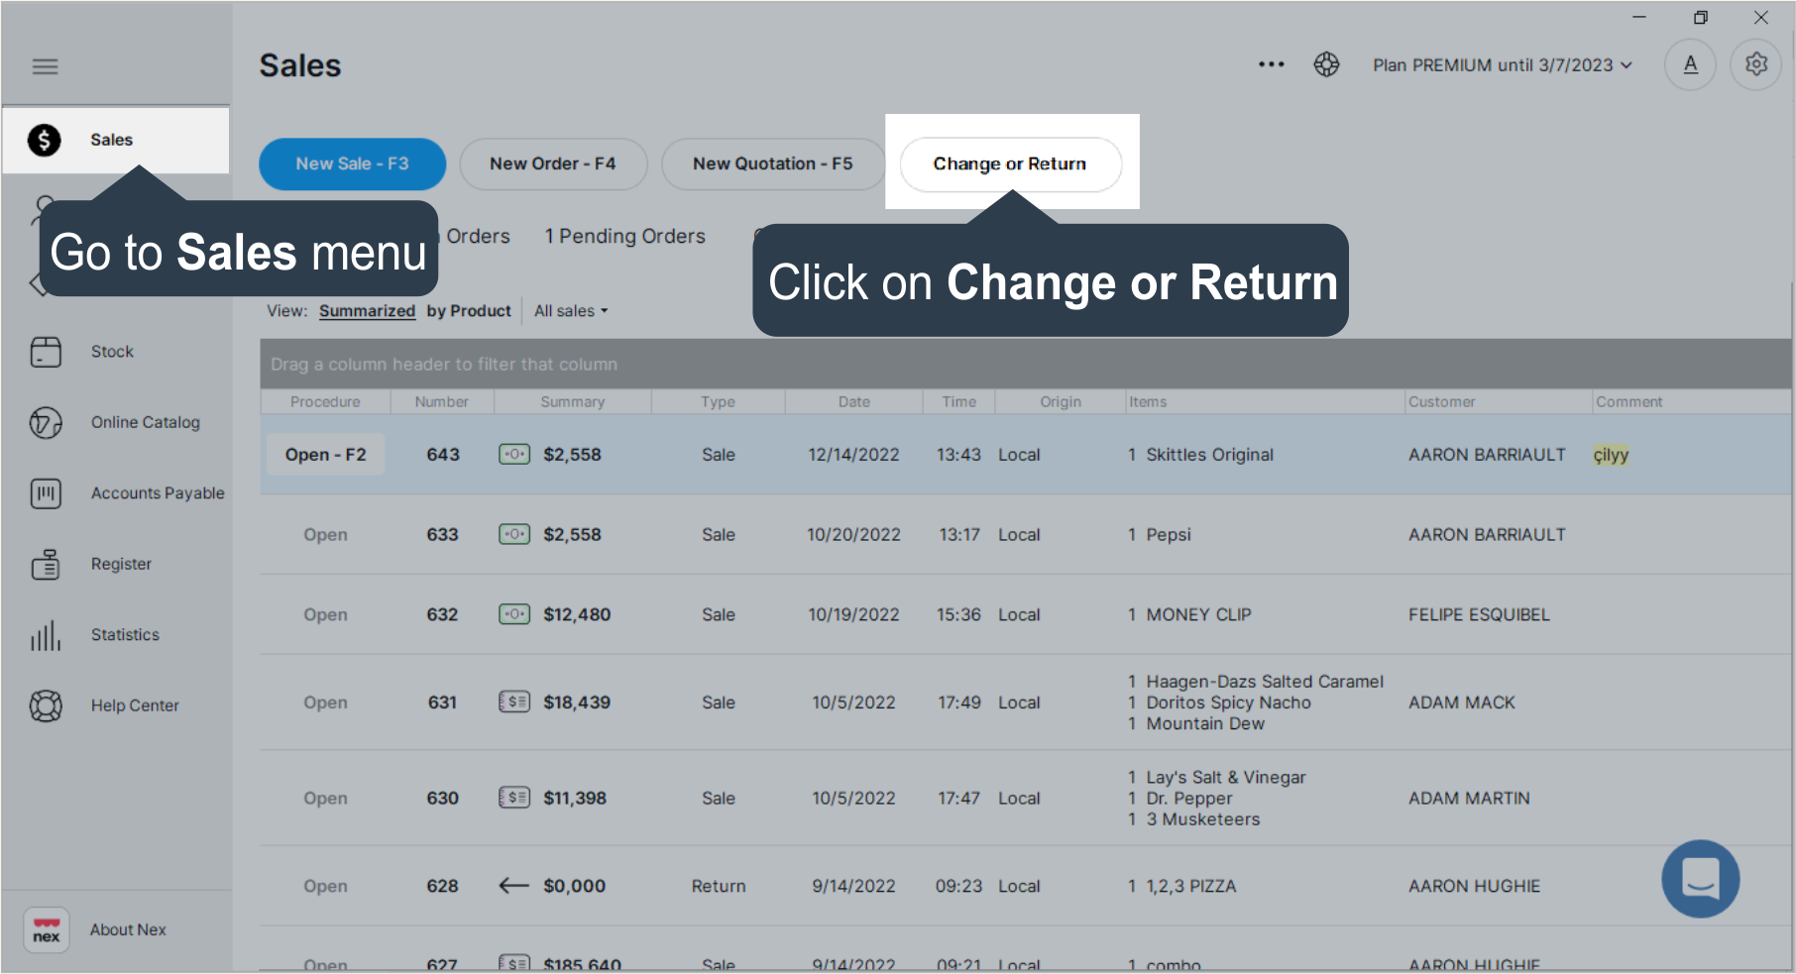Click the New Sale - F3 button

352,164
